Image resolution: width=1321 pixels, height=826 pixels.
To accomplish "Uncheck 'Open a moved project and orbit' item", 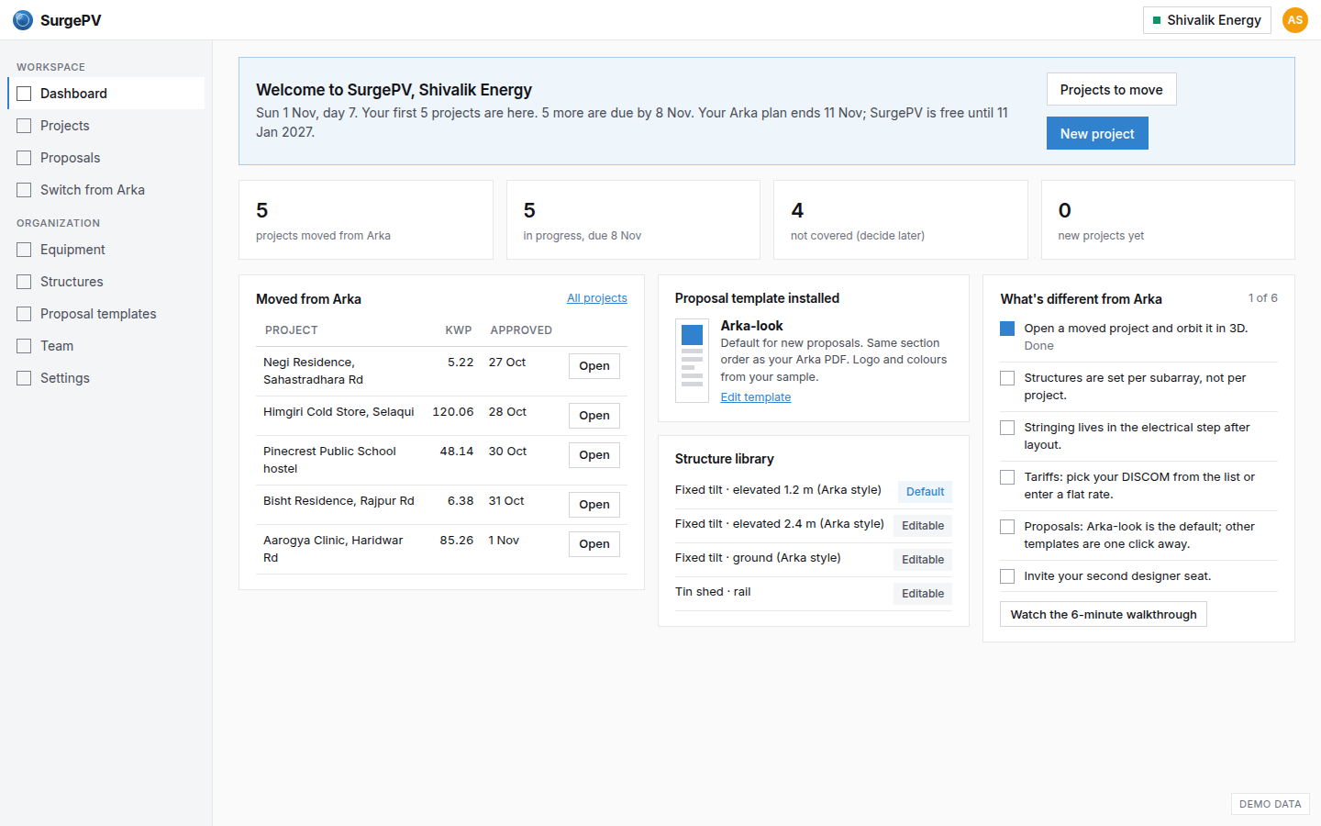I will pyautogui.click(x=1007, y=329).
